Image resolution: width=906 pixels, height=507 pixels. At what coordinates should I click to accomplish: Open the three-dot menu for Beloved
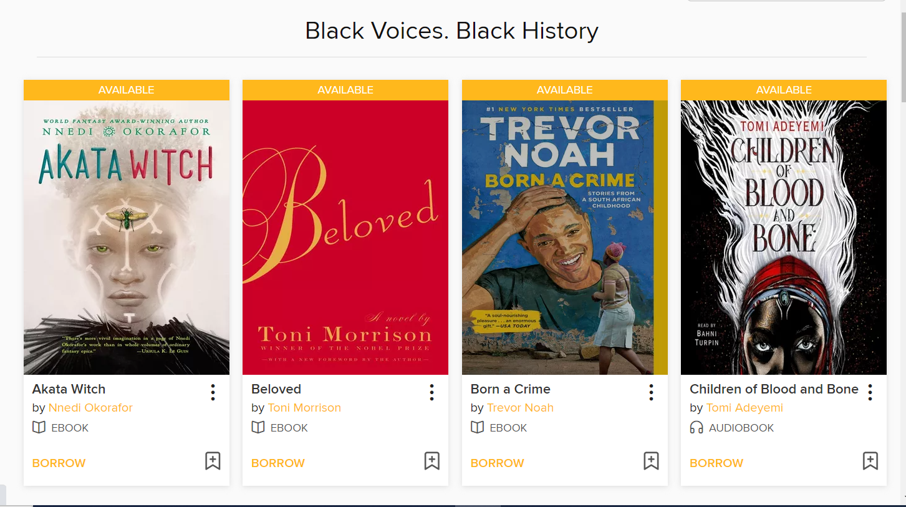click(x=431, y=392)
